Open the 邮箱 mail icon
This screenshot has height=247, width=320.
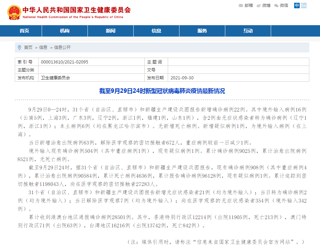click(x=241, y=6)
